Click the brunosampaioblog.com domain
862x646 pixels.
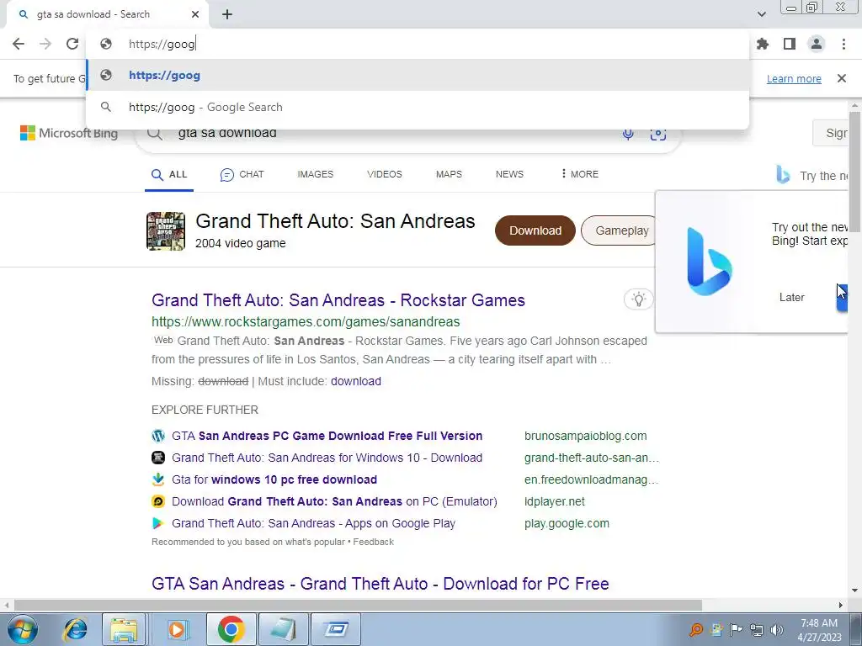coord(586,437)
